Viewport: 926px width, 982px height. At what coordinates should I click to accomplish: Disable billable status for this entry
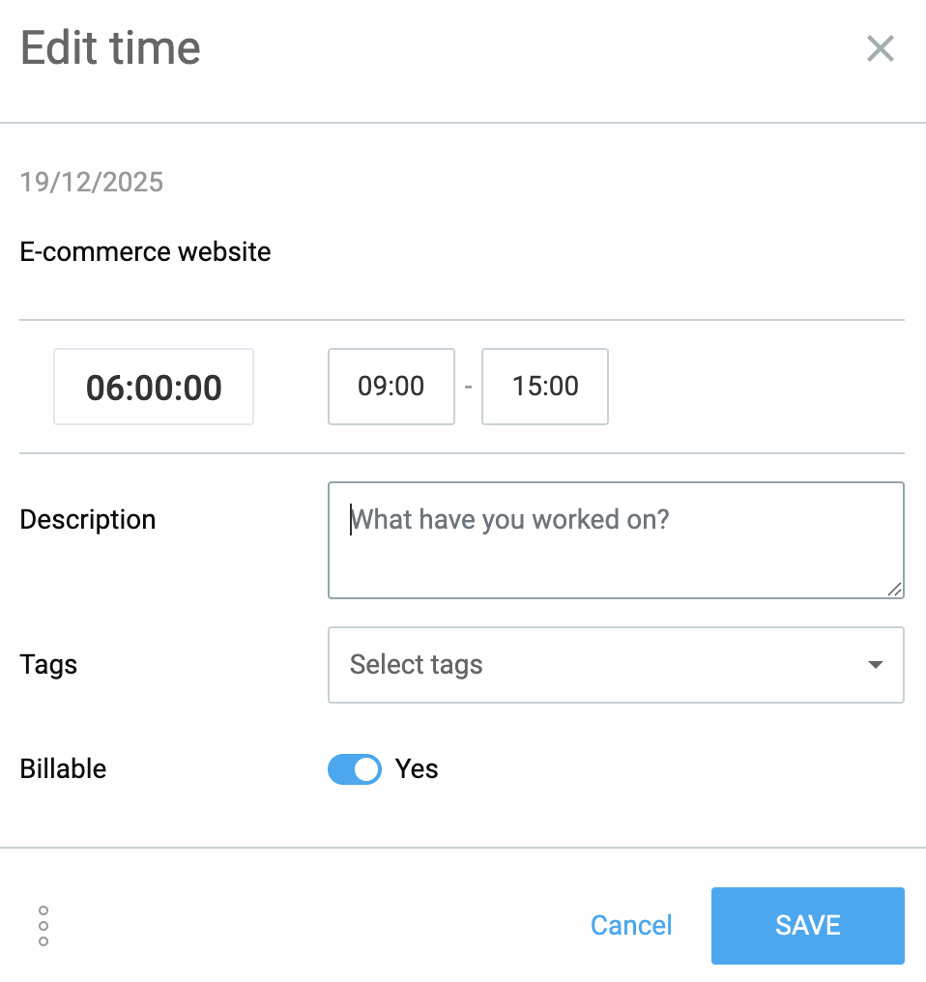(355, 768)
